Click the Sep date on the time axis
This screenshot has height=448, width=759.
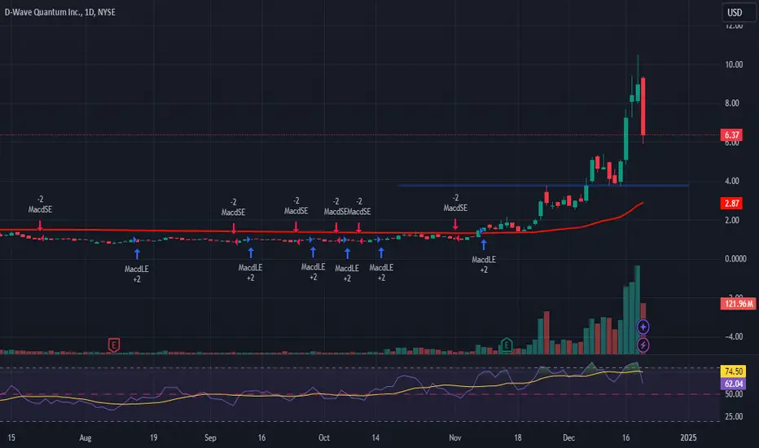pyautogui.click(x=210, y=438)
